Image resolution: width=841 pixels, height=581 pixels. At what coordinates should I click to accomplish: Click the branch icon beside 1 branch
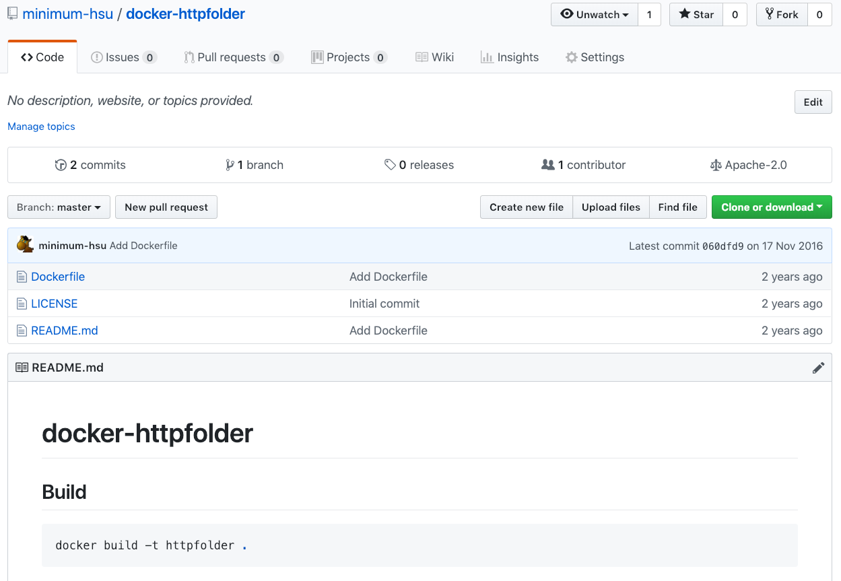point(230,165)
